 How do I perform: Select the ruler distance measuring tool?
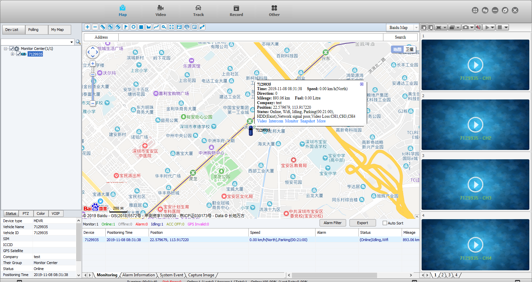tap(103, 27)
